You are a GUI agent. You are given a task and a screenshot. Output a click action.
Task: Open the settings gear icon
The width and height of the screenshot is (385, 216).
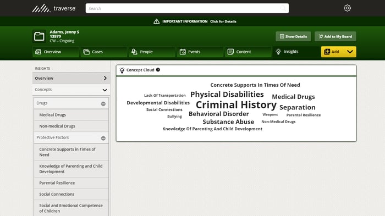[347, 8]
